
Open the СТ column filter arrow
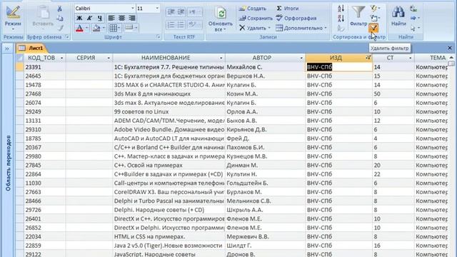click(x=410, y=58)
